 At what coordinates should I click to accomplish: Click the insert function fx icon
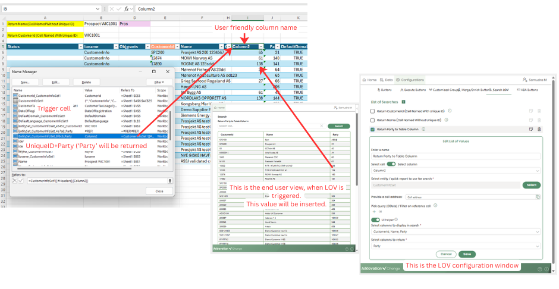(x=127, y=9)
